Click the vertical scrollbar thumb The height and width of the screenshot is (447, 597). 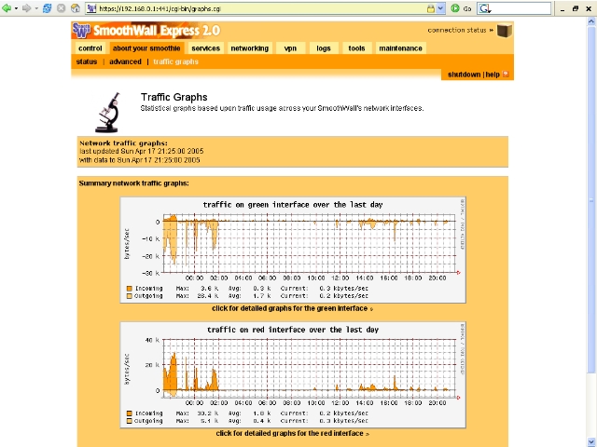coord(590,199)
